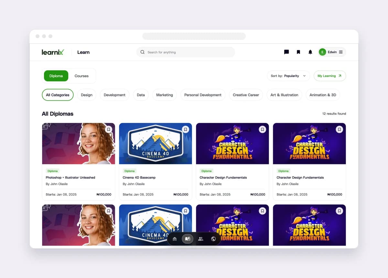
Task: Open the chat messages icon
Action: click(x=286, y=52)
